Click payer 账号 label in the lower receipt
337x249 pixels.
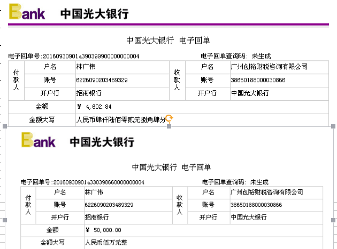click(x=60, y=205)
